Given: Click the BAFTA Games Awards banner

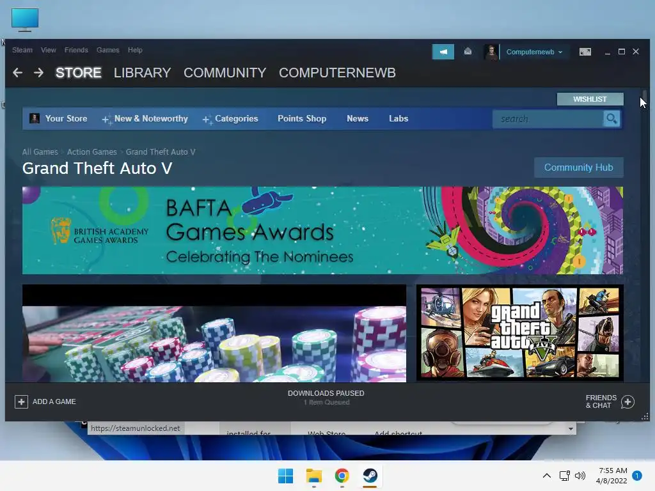Looking at the screenshot, I should coord(322,230).
